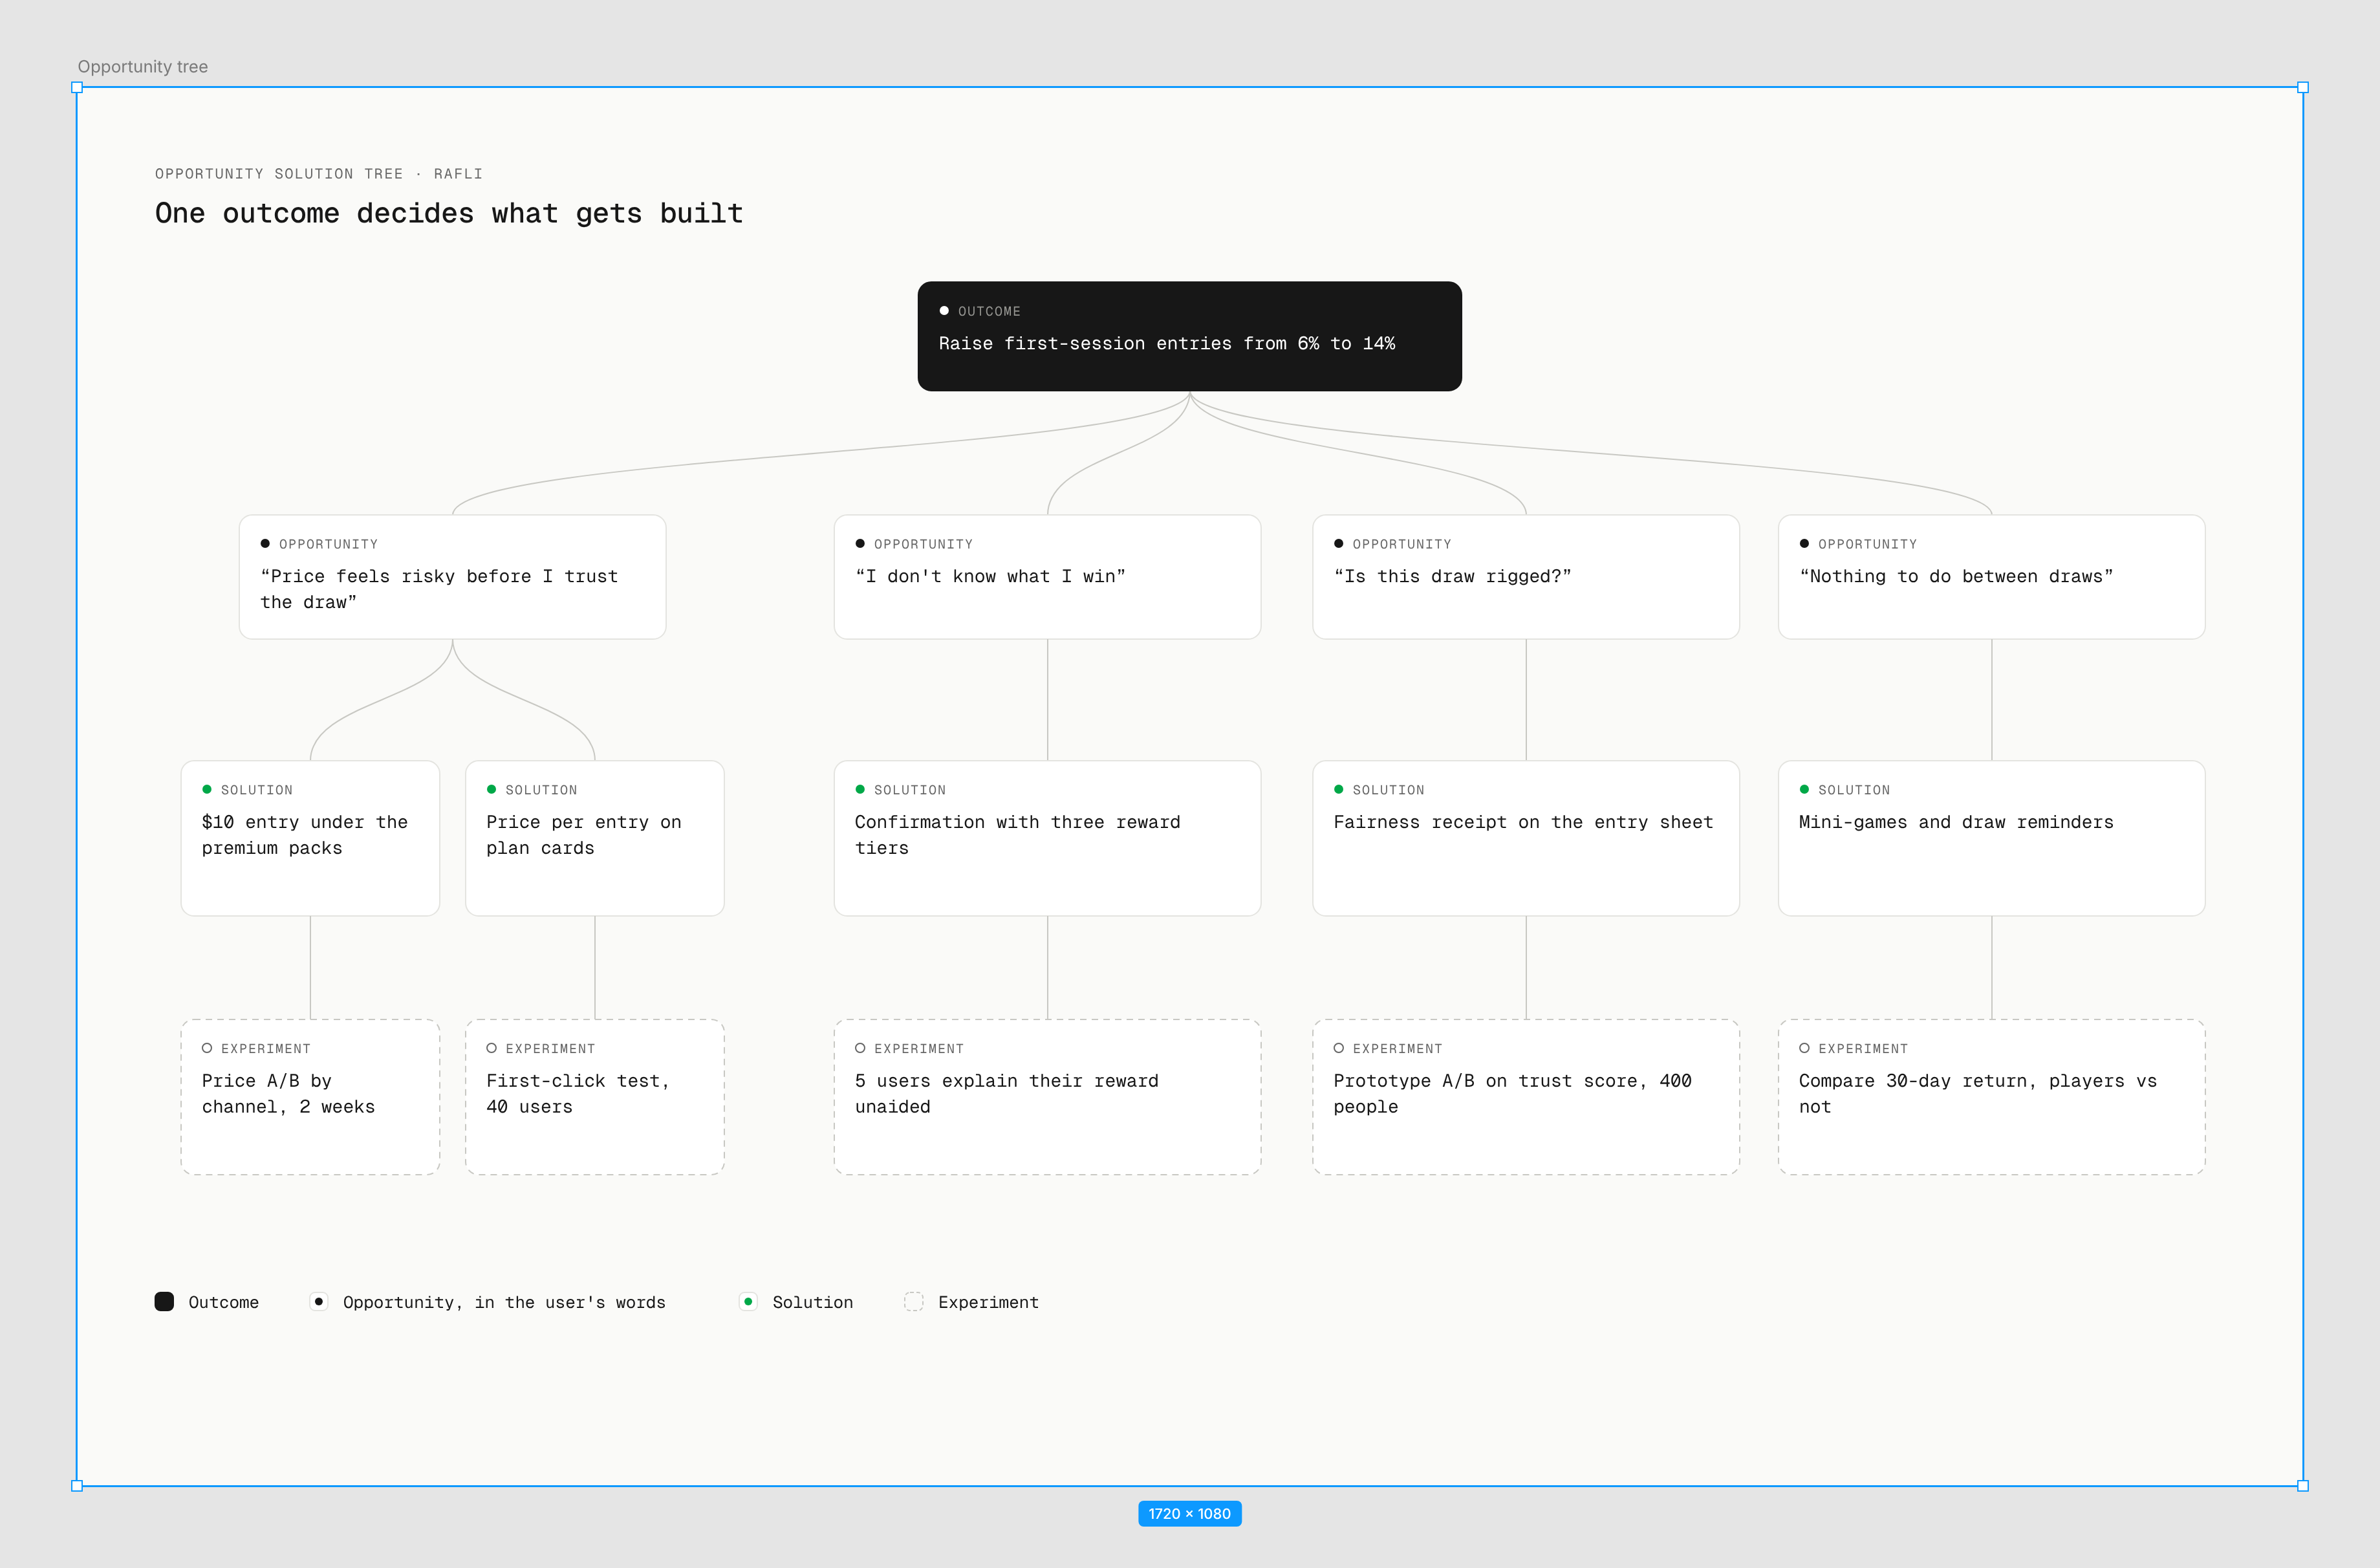The image size is (2380, 1568).
Task: Select the opportunity card 'Nothing to do between draws'
Action: coord(1991,577)
